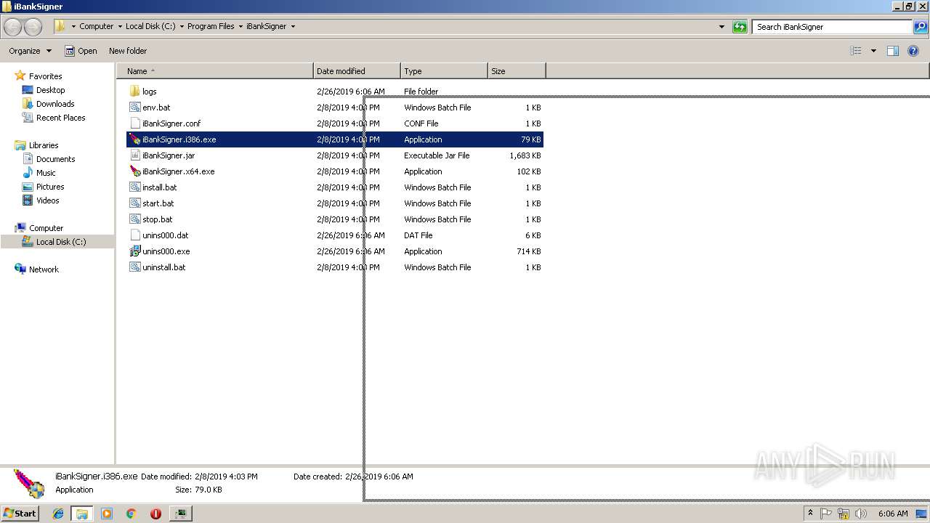Select the unins000.exe uninstaller icon

pos(134,251)
